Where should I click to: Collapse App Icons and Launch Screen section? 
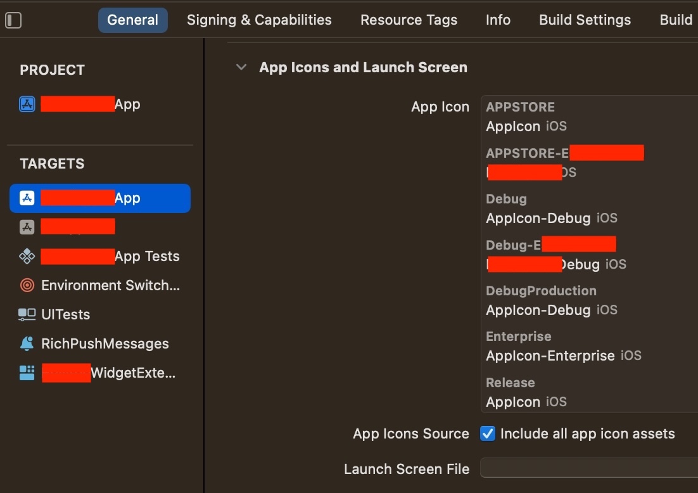(x=241, y=67)
